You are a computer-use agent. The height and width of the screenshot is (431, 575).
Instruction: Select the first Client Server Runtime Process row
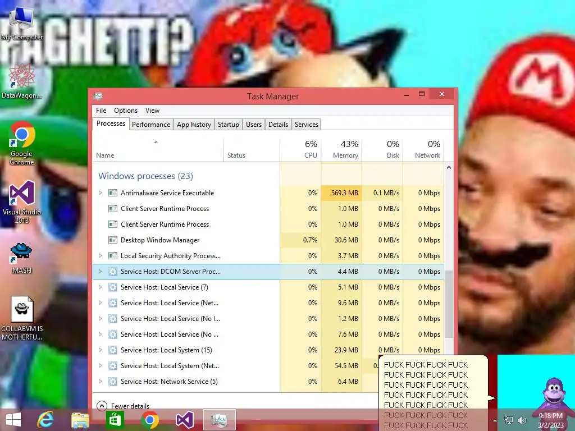tap(268, 209)
